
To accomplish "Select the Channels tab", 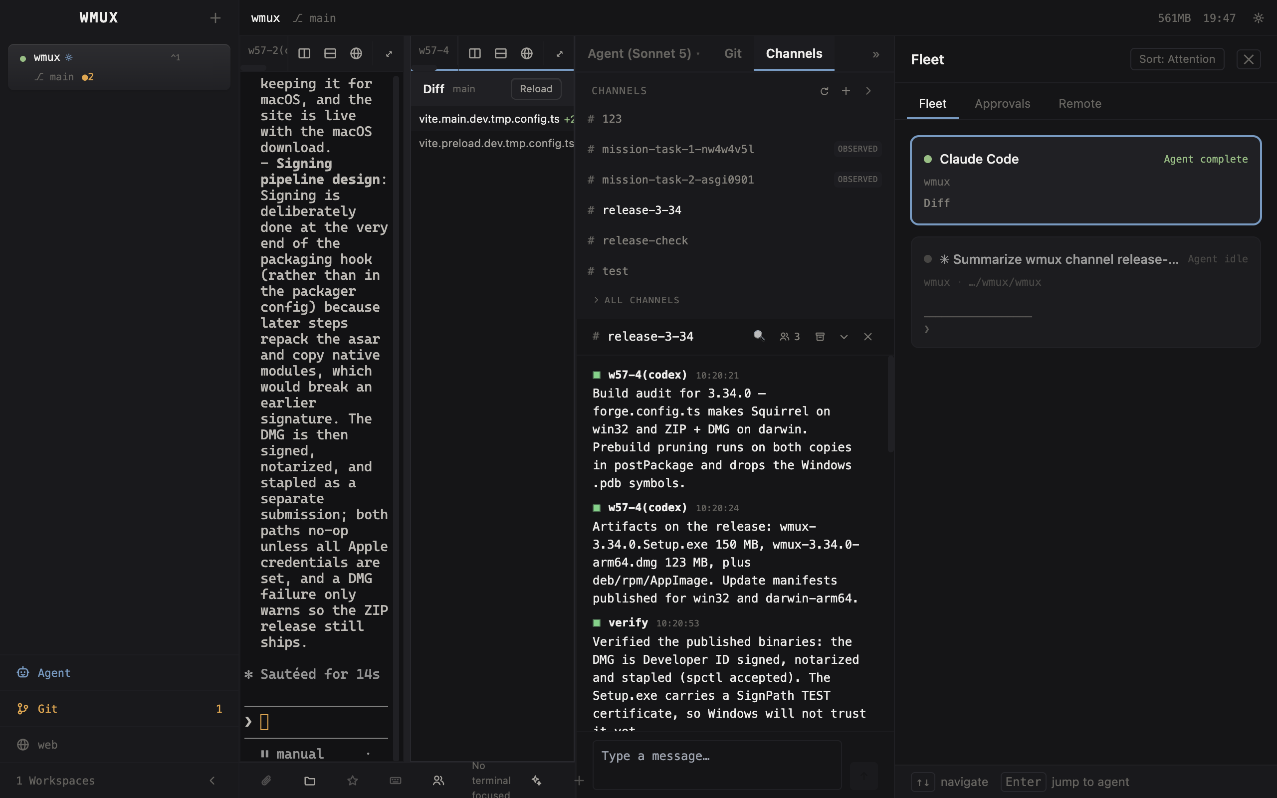I will point(794,53).
